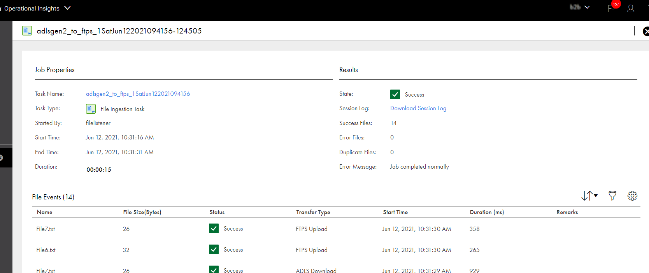This screenshot has width=649, height=273.
Task: Open the user profile icon
Action: [x=631, y=8]
